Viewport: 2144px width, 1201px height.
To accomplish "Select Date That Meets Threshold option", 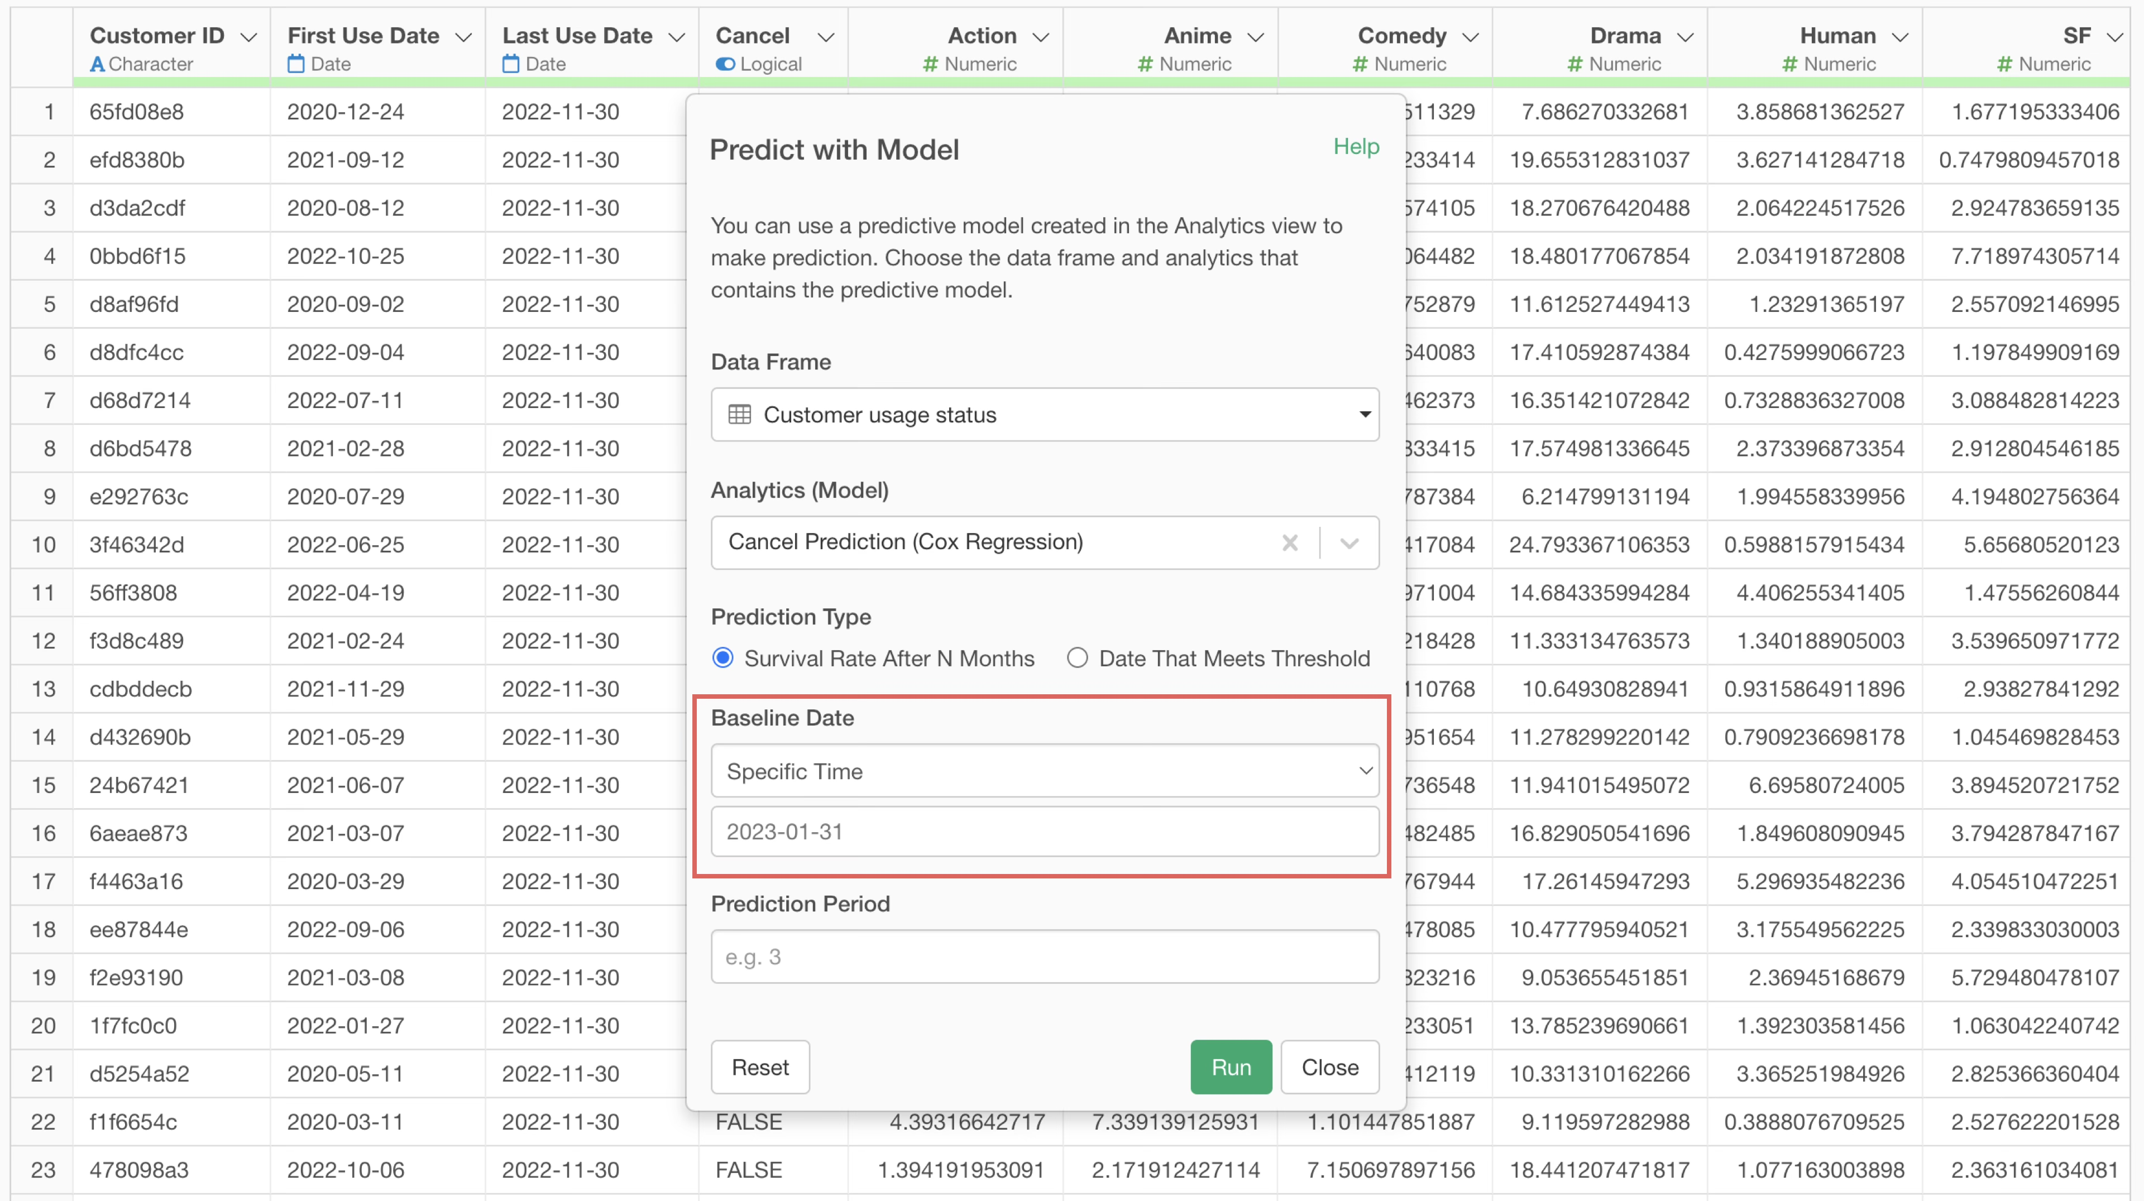I will (x=1077, y=658).
